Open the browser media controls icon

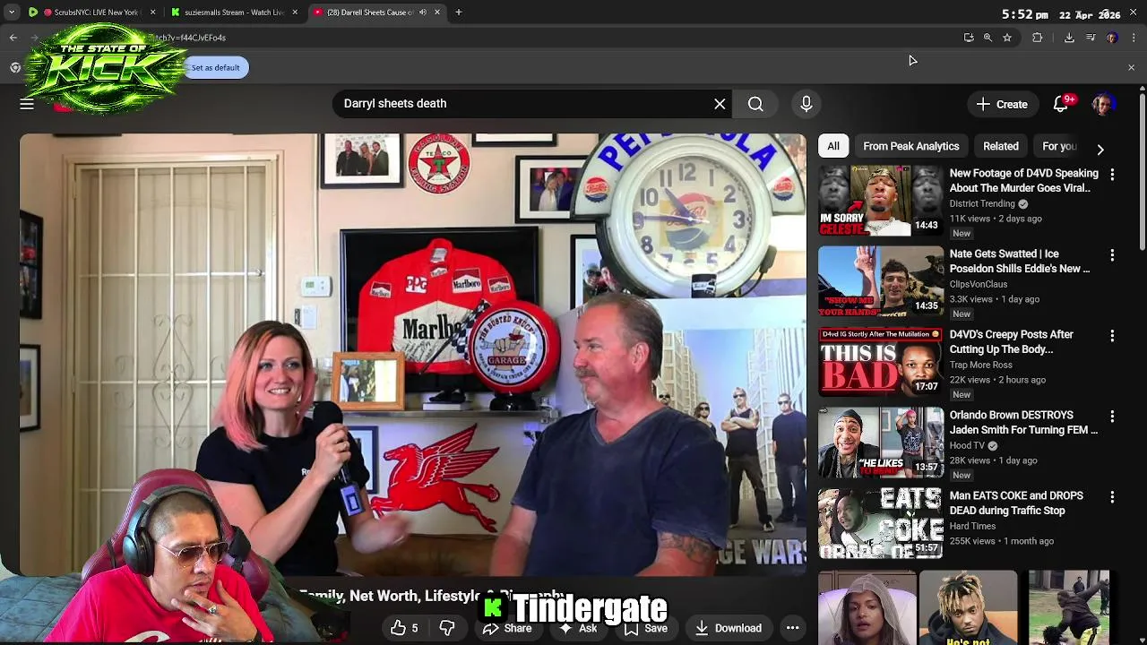point(1091,38)
